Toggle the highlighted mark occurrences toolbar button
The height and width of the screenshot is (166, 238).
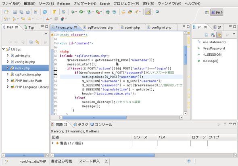point(148,12)
